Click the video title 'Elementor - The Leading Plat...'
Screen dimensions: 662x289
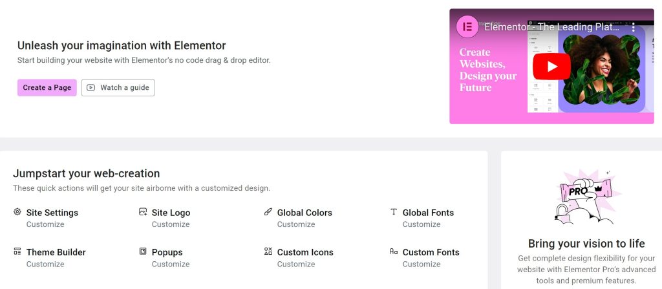[x=552, y=27]
